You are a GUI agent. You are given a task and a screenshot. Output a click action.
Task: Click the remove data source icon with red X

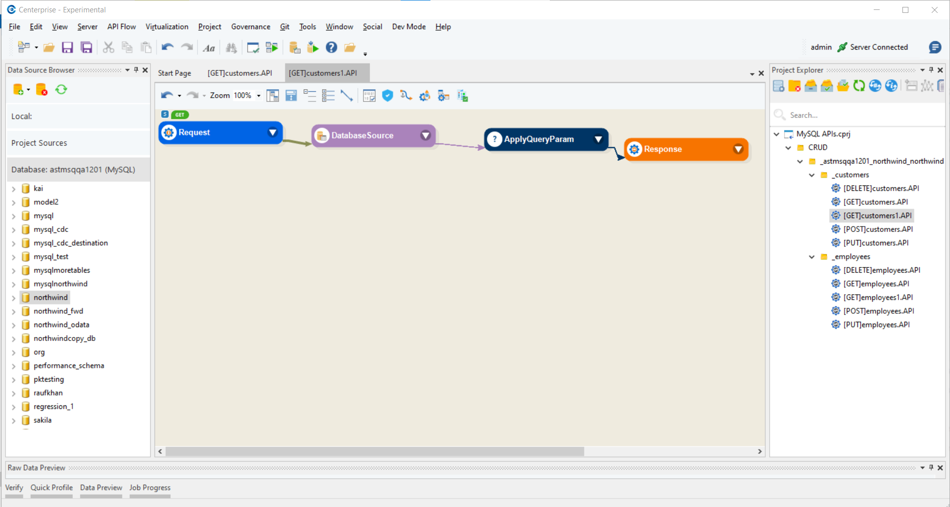42,90
